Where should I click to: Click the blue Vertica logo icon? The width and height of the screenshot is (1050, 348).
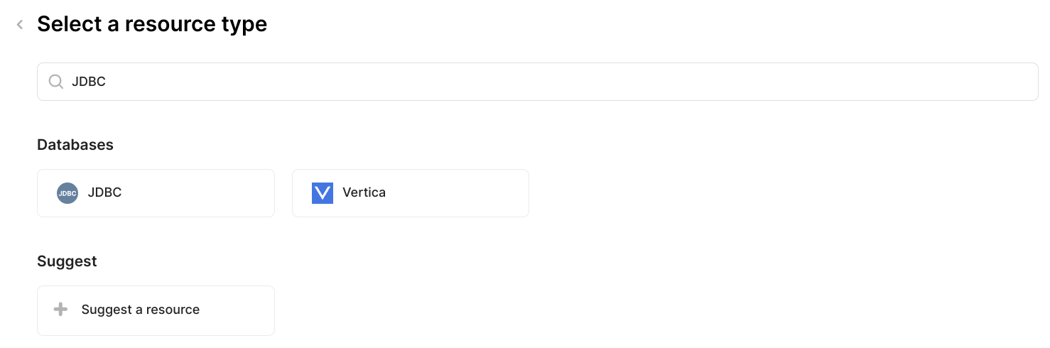point(323,193)
